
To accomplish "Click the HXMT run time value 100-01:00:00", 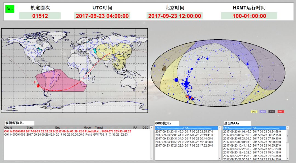I will click(249, 16).
